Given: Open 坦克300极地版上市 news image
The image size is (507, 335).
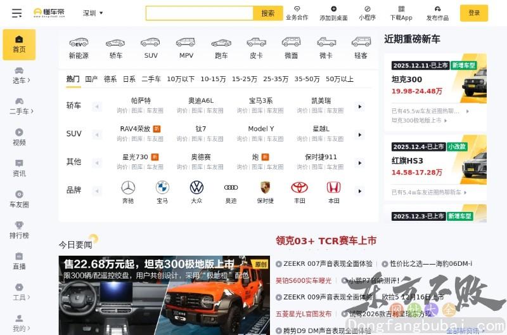Looking at the screenshot, I should (x=164, y=295).
